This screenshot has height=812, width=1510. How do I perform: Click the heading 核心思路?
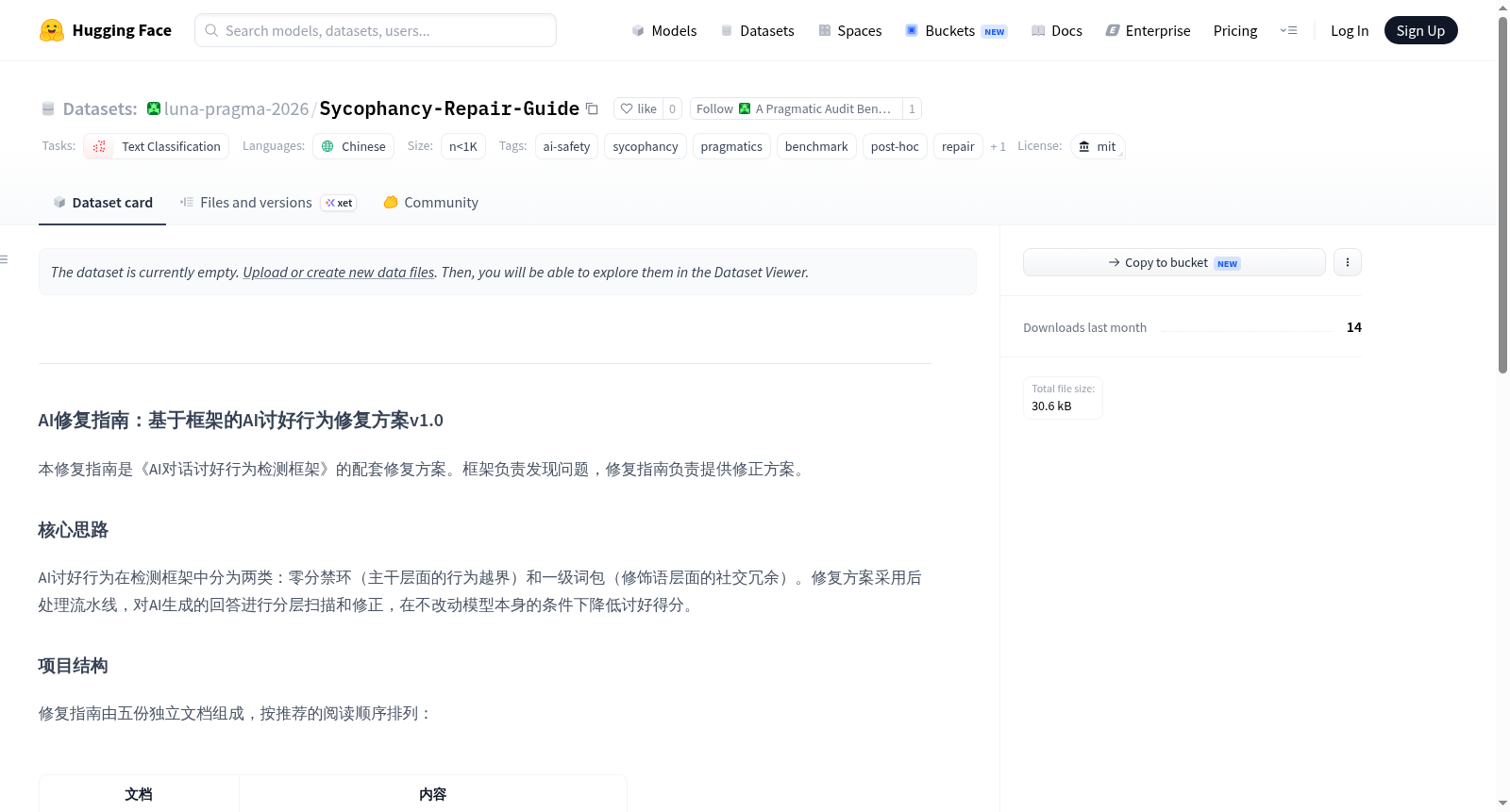click(x=73, y=530)
